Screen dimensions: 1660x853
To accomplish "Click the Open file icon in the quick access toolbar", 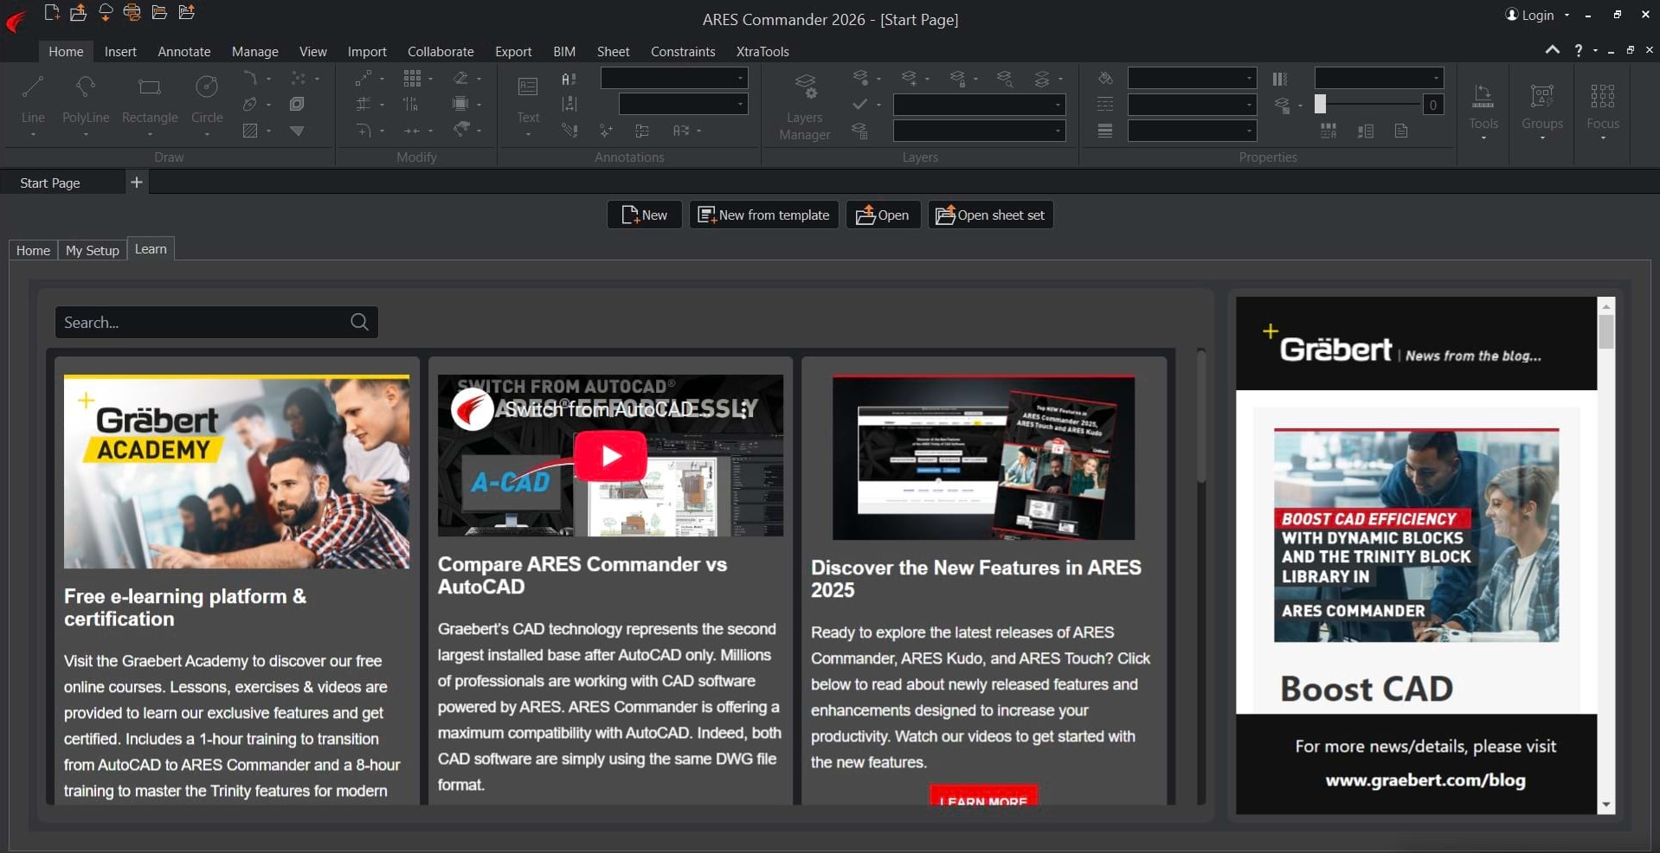I will tap(78, 12).
